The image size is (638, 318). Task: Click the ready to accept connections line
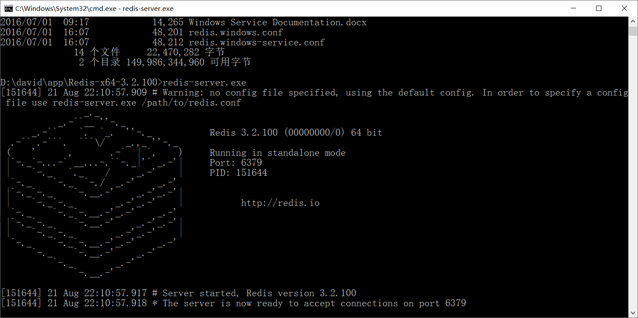tap(234, 303)
